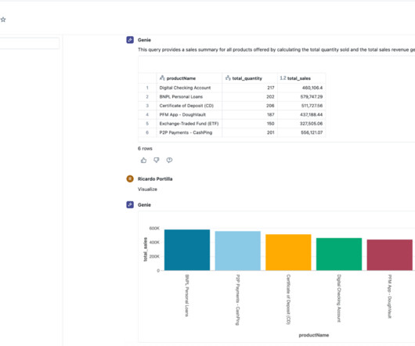Click the orange Certificate of Deposit bar

coord(288,252)
